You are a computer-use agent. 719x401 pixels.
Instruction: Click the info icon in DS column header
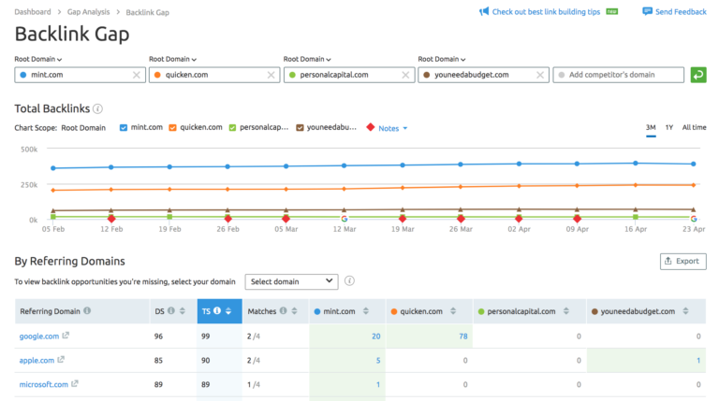point(171,311)
